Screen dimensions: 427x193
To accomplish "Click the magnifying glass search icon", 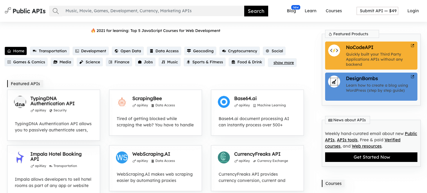I will click(55, 11).
